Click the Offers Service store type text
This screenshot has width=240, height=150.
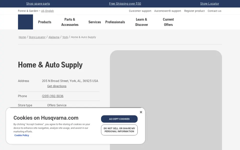click(x=57, y=105)
